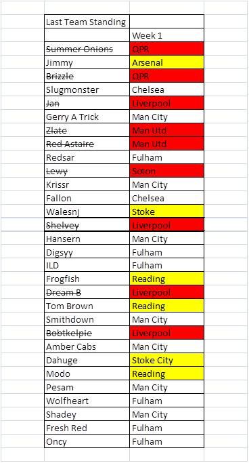Select the Frogfish name cell

point(87,279)
